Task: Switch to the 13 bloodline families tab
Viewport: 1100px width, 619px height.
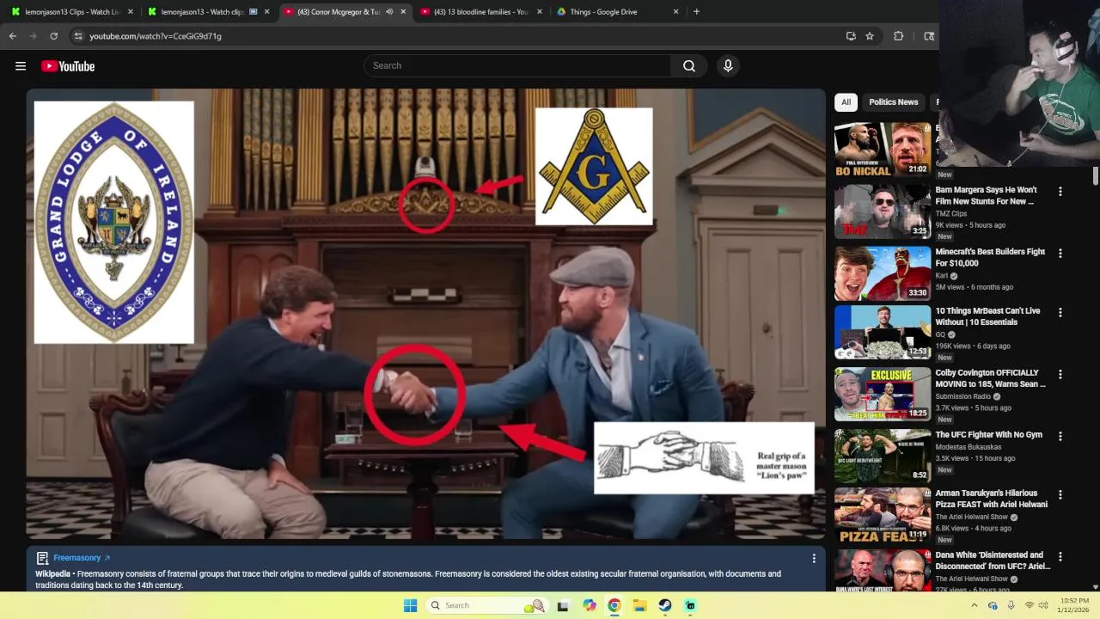Action: [480, 12]
